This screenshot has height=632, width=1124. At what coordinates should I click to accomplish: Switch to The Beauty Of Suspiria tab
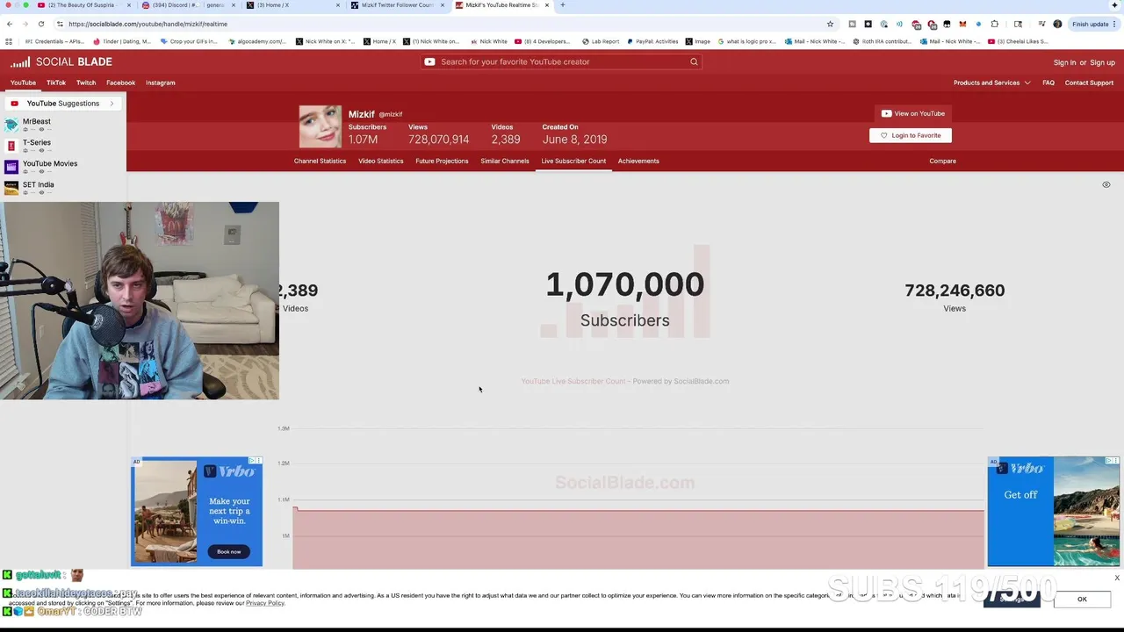[85, 5]
